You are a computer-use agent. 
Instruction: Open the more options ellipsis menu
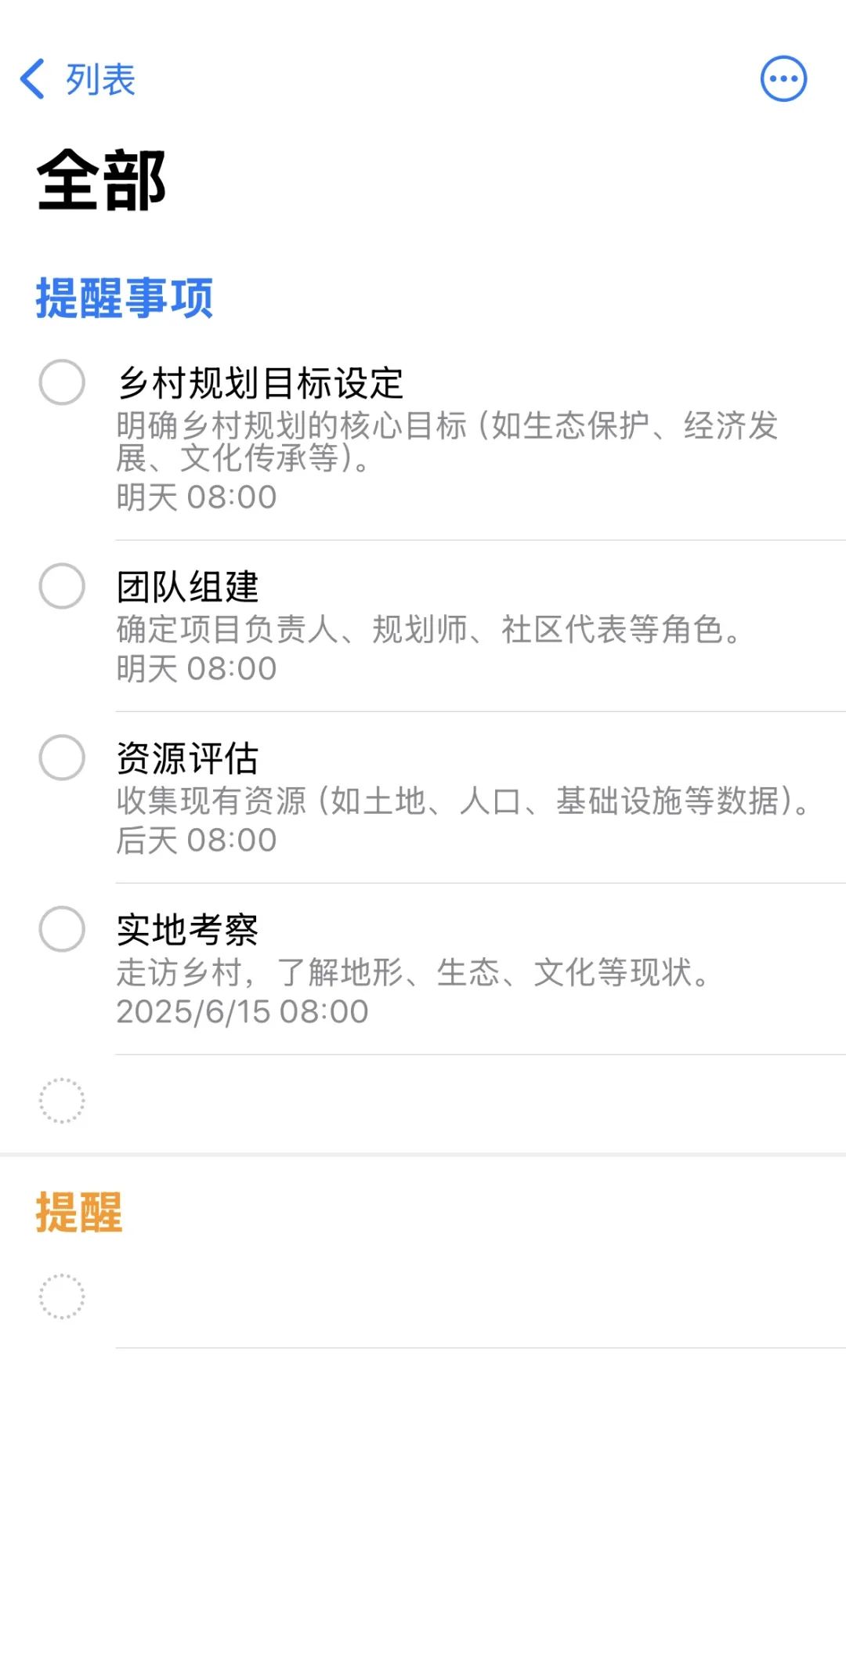[783, 79]
